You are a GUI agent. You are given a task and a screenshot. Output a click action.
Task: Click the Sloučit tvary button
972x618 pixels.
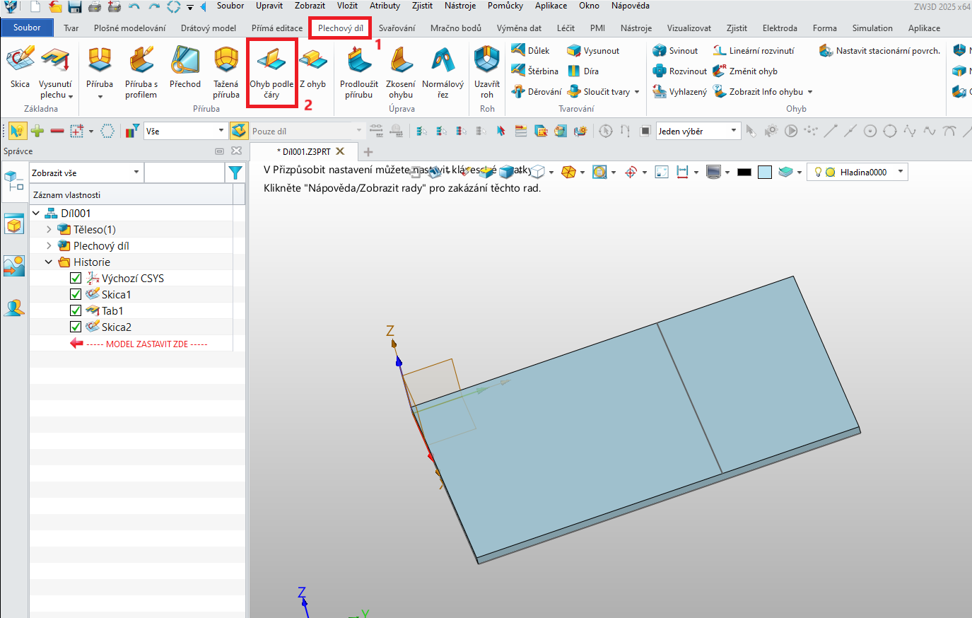(x=604, y=92)
